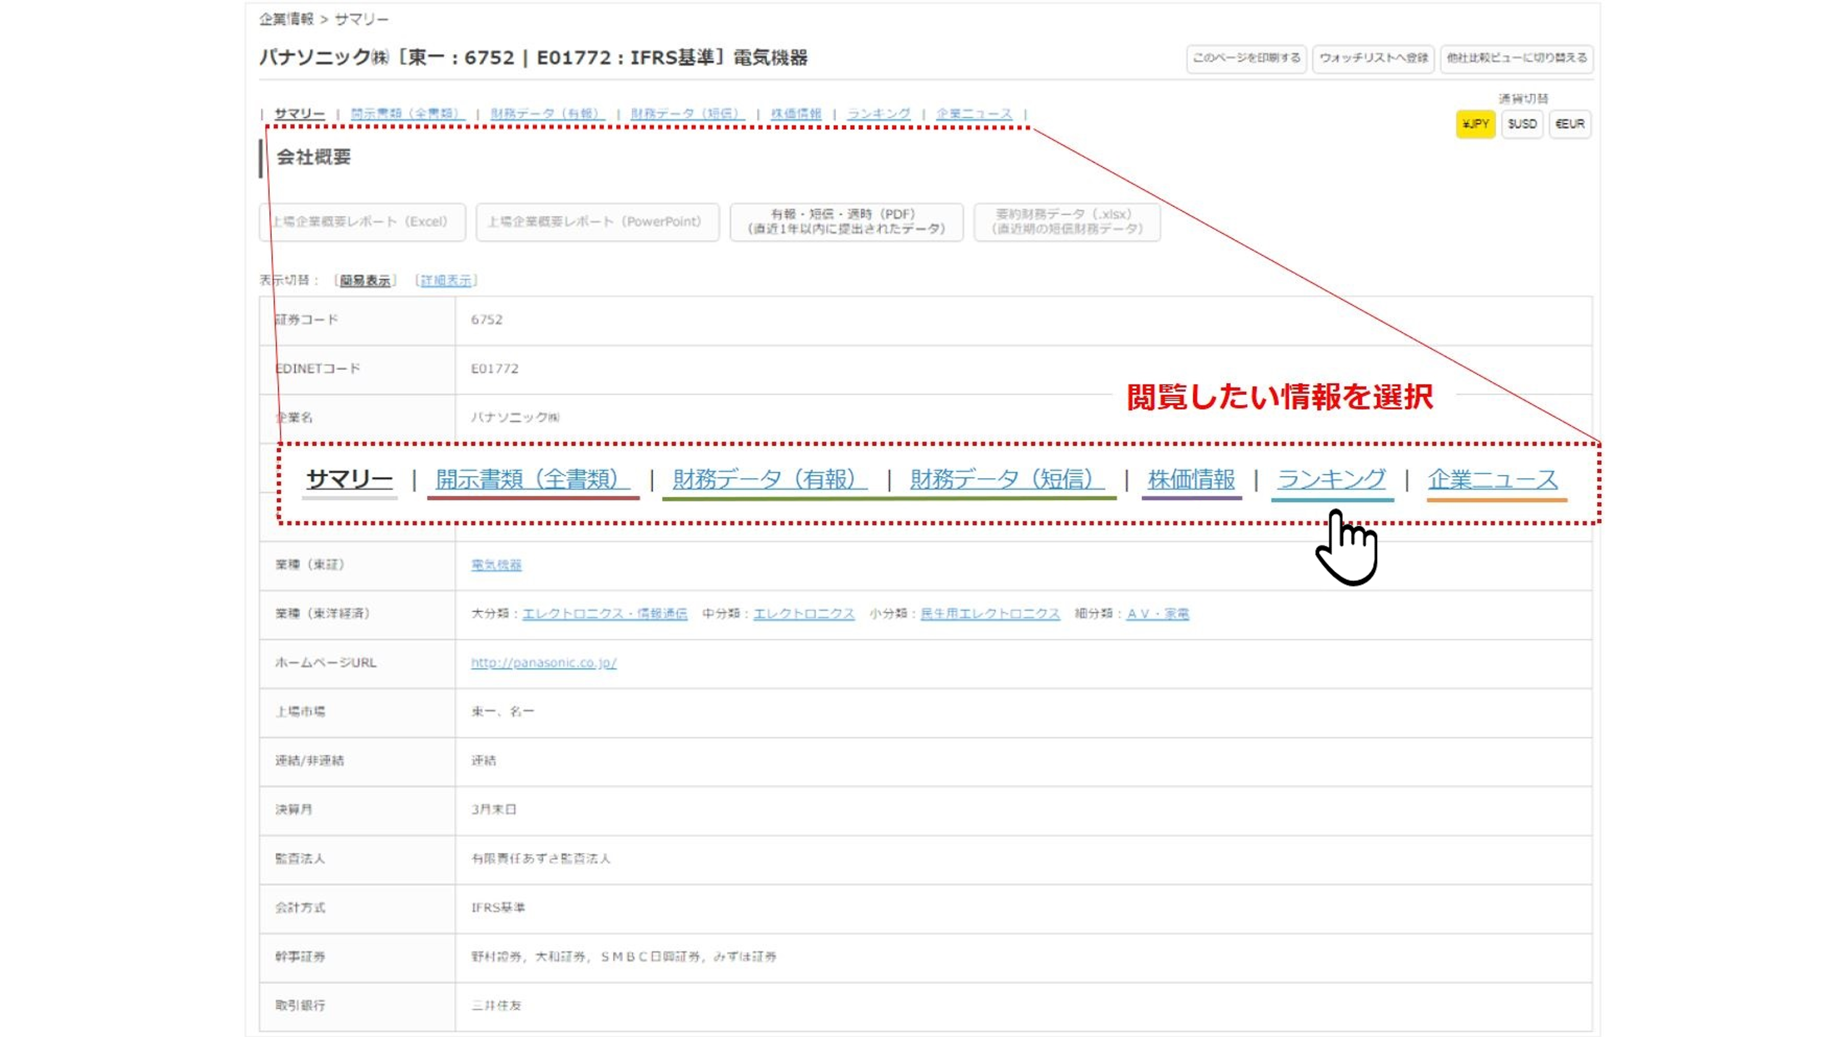1848x1037 pixels.
Task: Register the company to the watchlist
Action: (x=1373, y=58)
